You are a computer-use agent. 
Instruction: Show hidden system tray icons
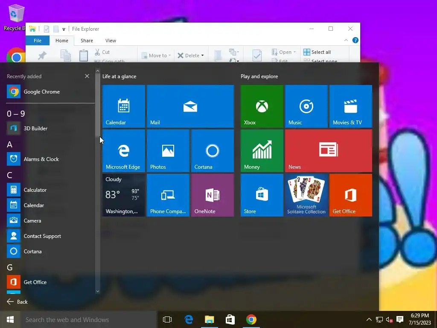pos(369,319)
